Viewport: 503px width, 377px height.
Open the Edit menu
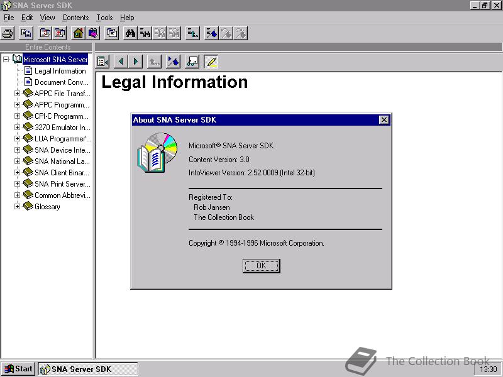point(27,18)
